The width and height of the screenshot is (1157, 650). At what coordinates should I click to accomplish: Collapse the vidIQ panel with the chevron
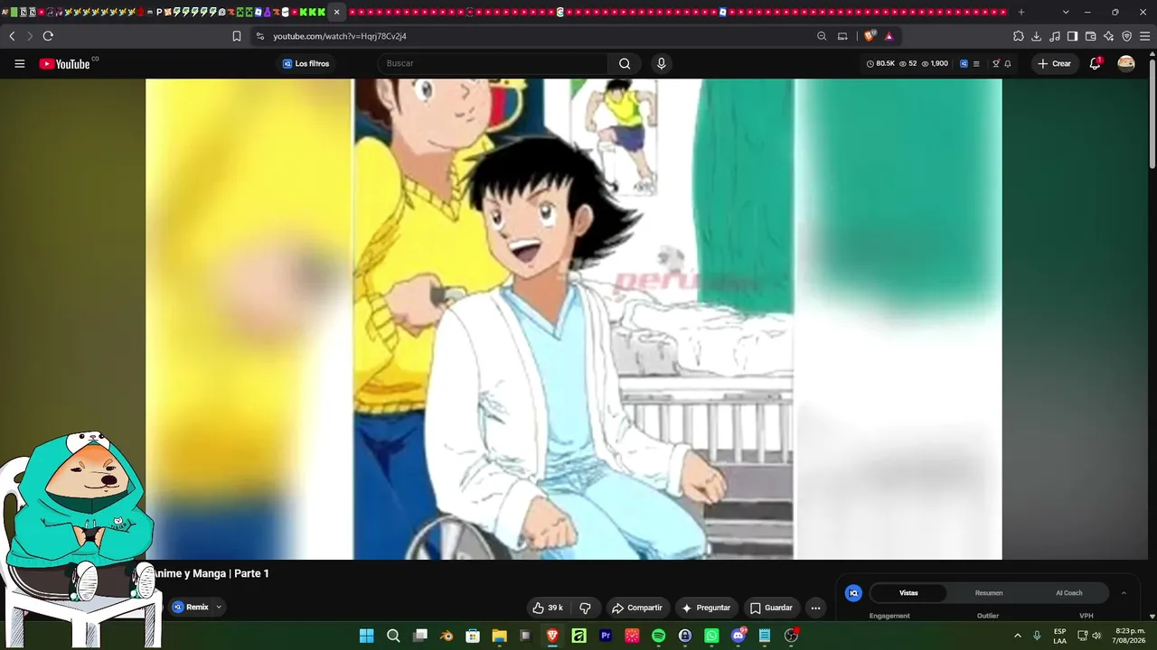(x=1124, y=593)
